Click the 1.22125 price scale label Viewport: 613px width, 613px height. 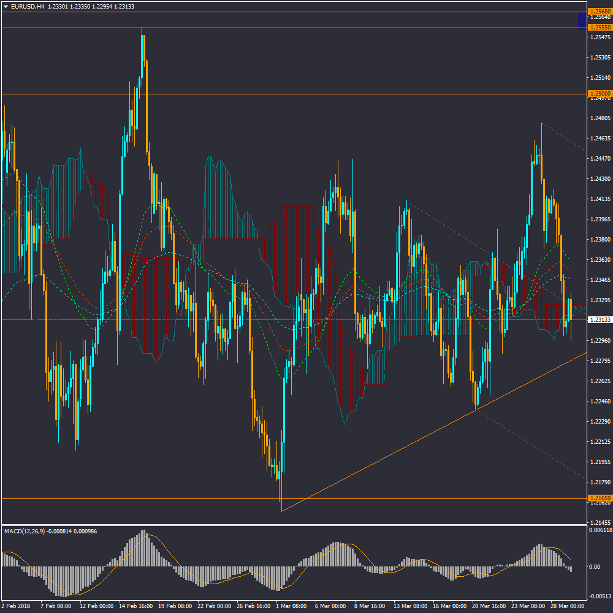coord(600,441)
